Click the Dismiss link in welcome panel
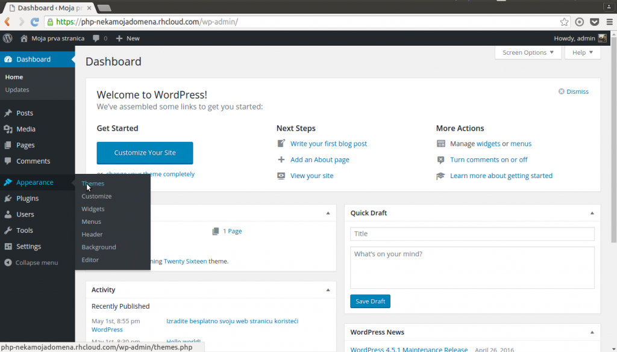The height and width of the screenshot is (352, 617). point(578,91)
